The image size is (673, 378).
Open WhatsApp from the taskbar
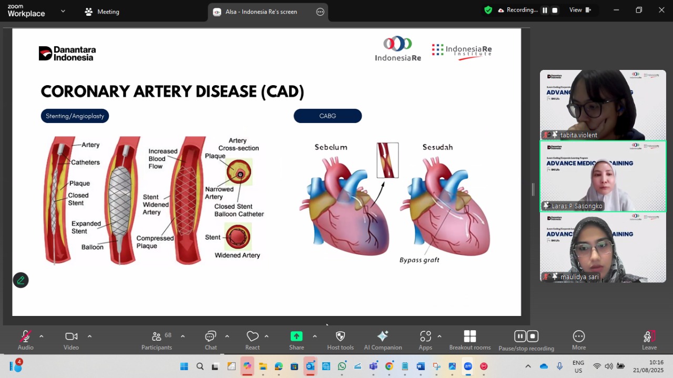point(342,366)
